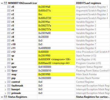
Task: Click the r12 register icon
Action: [9, 52]
